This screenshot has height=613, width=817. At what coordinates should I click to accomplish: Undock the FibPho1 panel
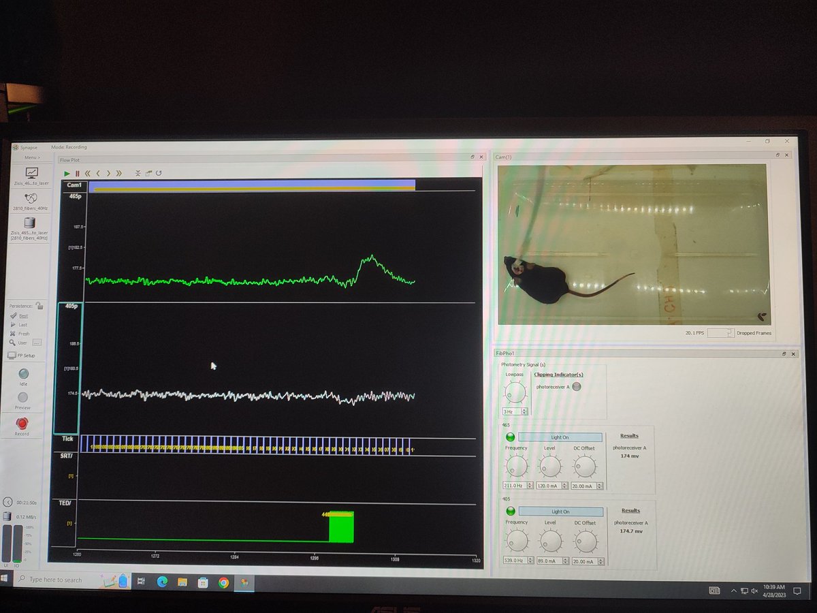784,354
